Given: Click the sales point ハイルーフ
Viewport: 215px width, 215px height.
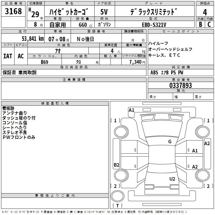Looking at the screenshot, I should 158,44.
